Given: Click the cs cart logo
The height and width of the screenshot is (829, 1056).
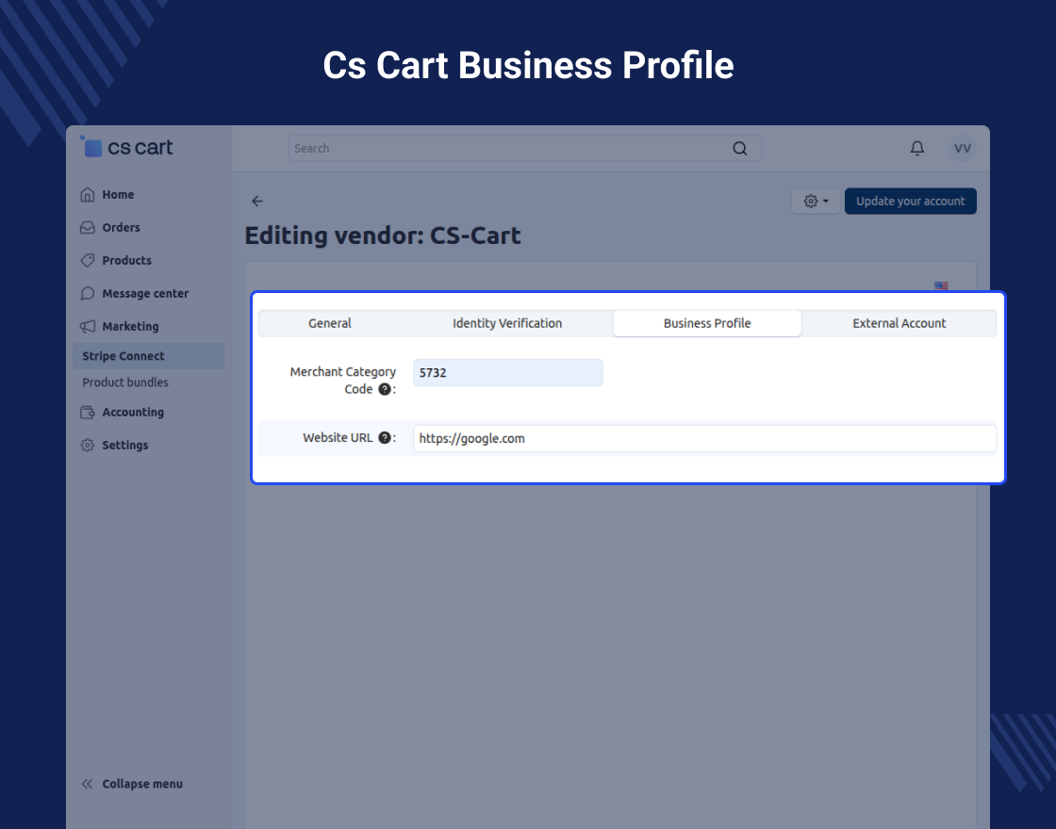Looking at the screenshot, I should coord(126,147).
